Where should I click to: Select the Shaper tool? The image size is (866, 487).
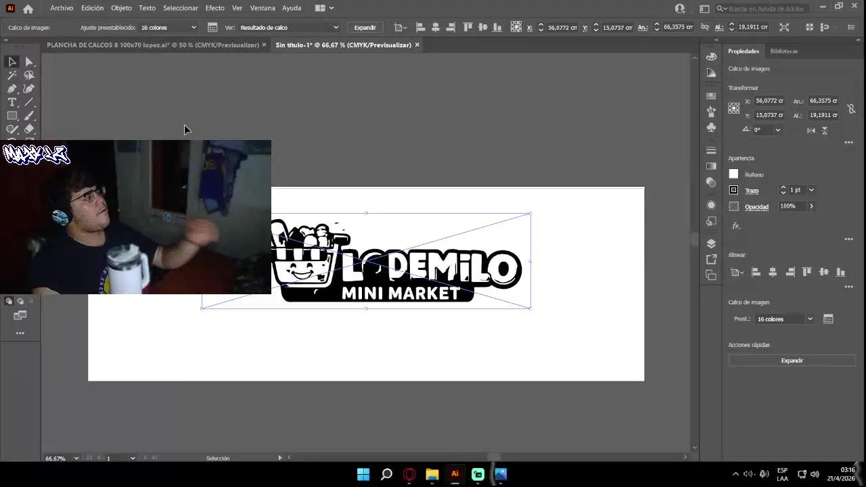pyautogui.click(x=12, y=129)
